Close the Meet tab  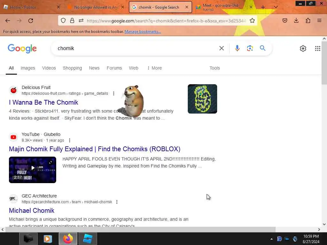pyautogui.click(x=251, y=7)
